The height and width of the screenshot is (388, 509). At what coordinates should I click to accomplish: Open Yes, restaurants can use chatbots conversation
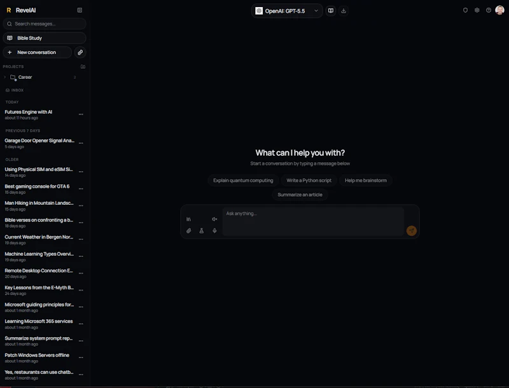click(39, 375)
